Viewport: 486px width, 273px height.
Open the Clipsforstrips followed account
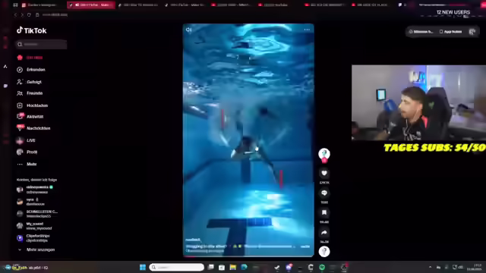tap(33, 238)
